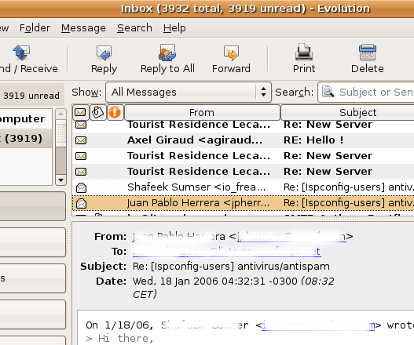Image resolution: width=414 pixels, height=345 pixels.
Task: Sort messages by the Subject column
Action: [347, 112]
